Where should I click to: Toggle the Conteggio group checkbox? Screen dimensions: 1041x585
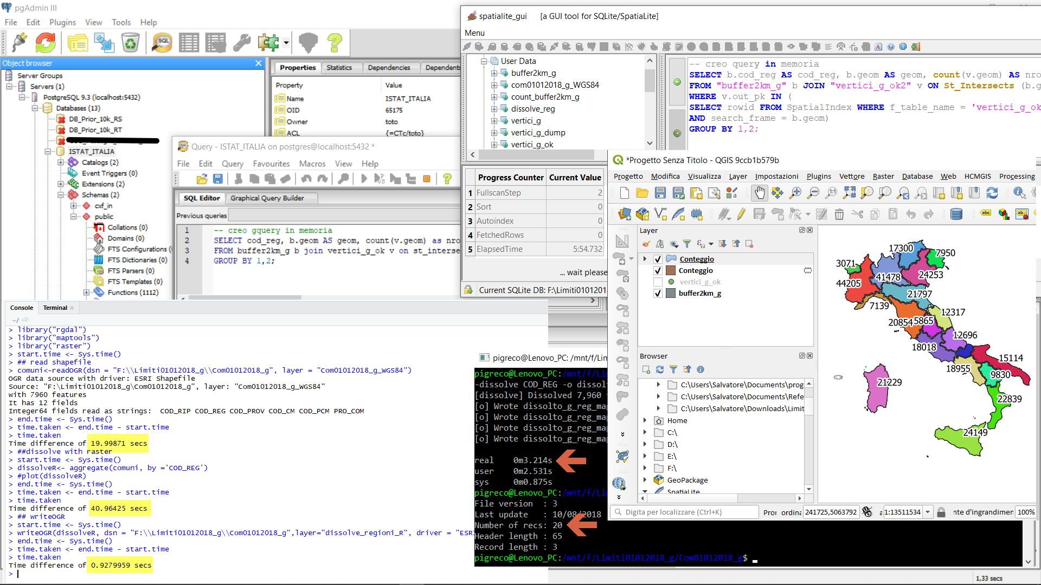pos(658,259)
